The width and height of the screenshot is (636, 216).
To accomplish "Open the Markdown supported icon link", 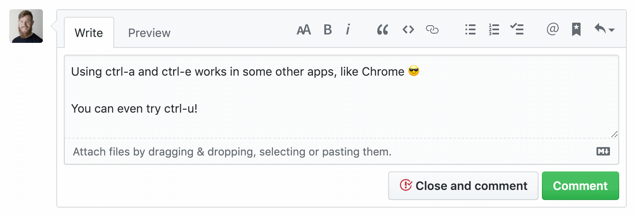I will 603,152.
